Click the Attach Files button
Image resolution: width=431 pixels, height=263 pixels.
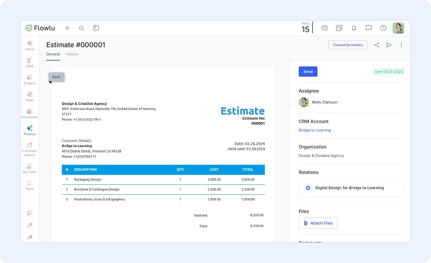click(318, 223)
